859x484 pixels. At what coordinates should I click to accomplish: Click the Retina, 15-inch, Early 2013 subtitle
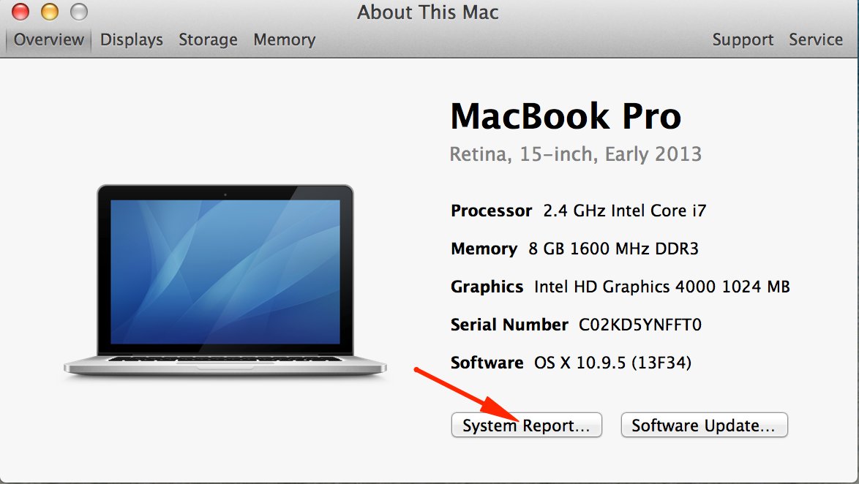point(575,154)
